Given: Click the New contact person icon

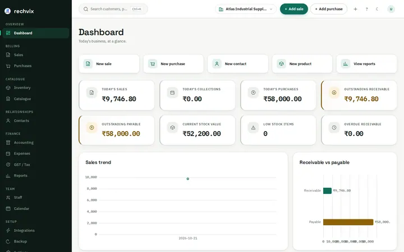Looking at the screenshot, I should pos(217,64).
